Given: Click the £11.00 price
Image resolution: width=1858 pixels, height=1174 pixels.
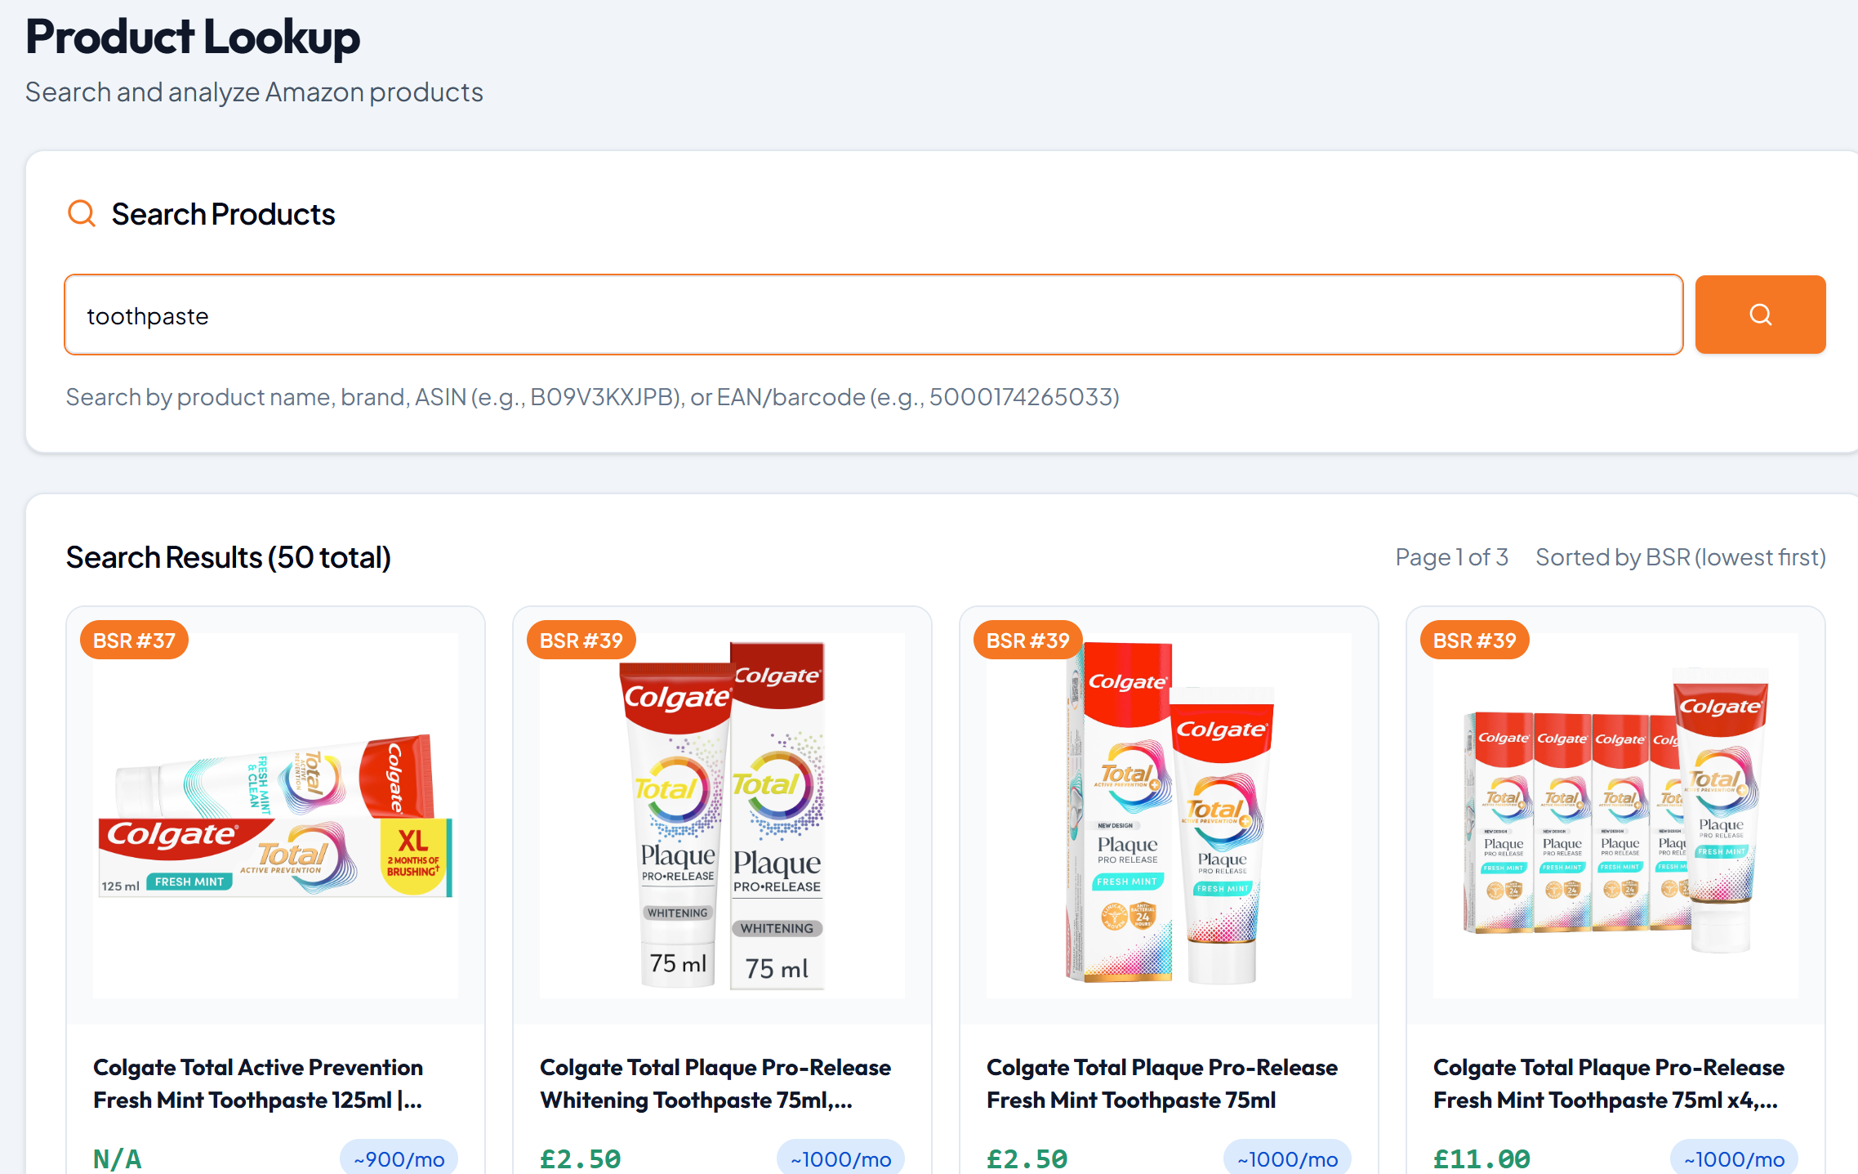Looking at the screenshot, I should pyautogui.click(x=1481, y=1158).
